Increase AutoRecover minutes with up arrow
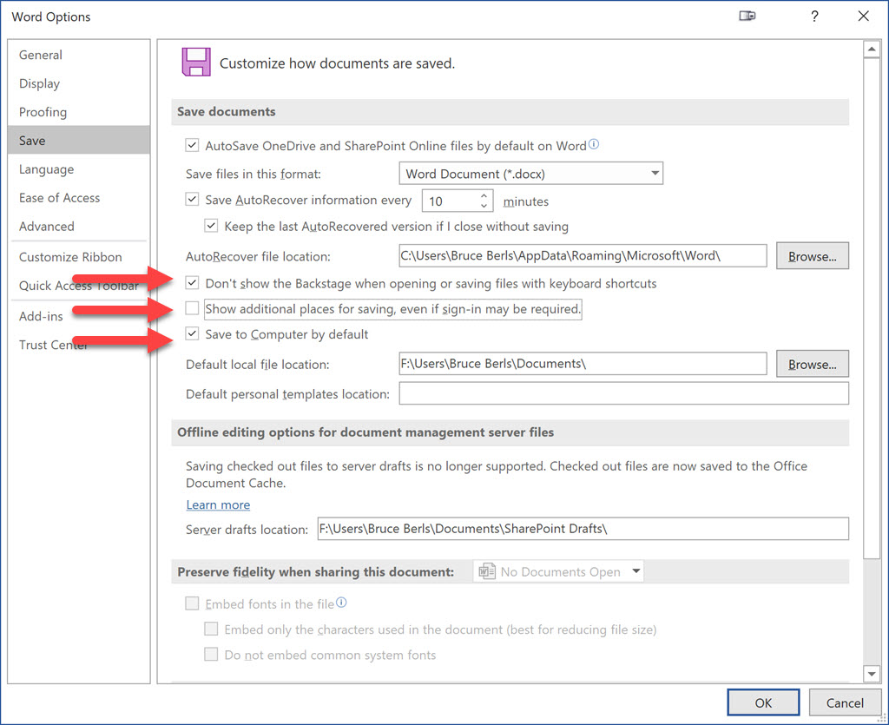This screenshot has height=725, width=889. [484, 195]
